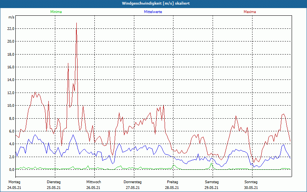Click the chart title 'Windgeschwindigkeit [m/s] skaliert'
307x192 pixels.
(x=156, y=3)
